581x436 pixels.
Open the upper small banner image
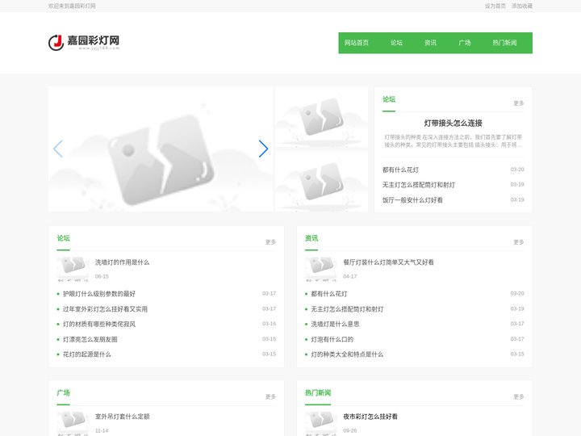point(322,118)
